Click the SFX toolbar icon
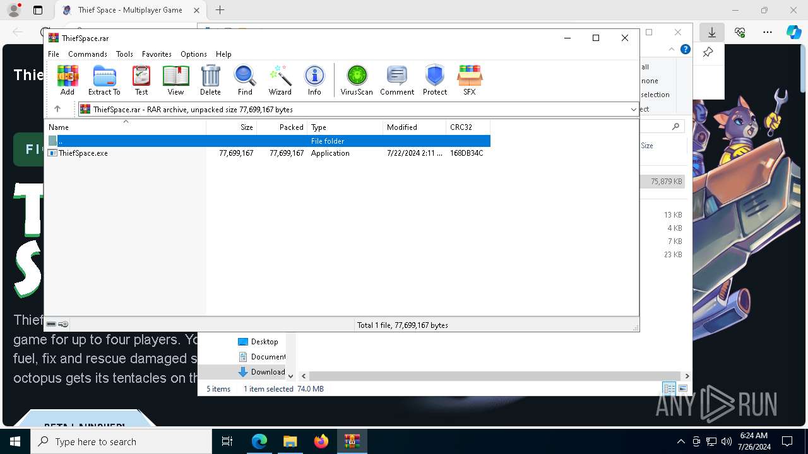808x454 pixels. (470, 80)
